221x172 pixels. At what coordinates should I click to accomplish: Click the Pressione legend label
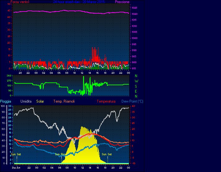point(122,2)
